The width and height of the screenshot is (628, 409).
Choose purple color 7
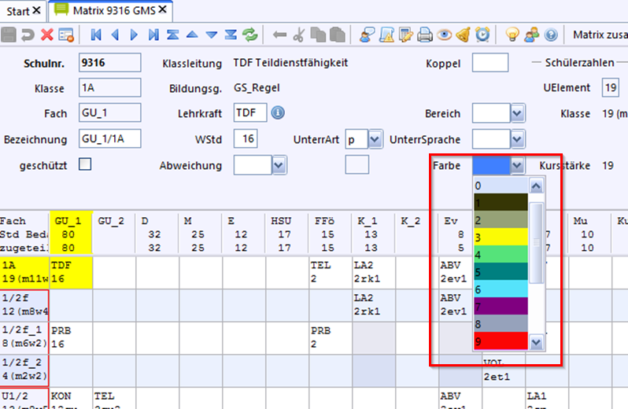click(x=501, y=306)
